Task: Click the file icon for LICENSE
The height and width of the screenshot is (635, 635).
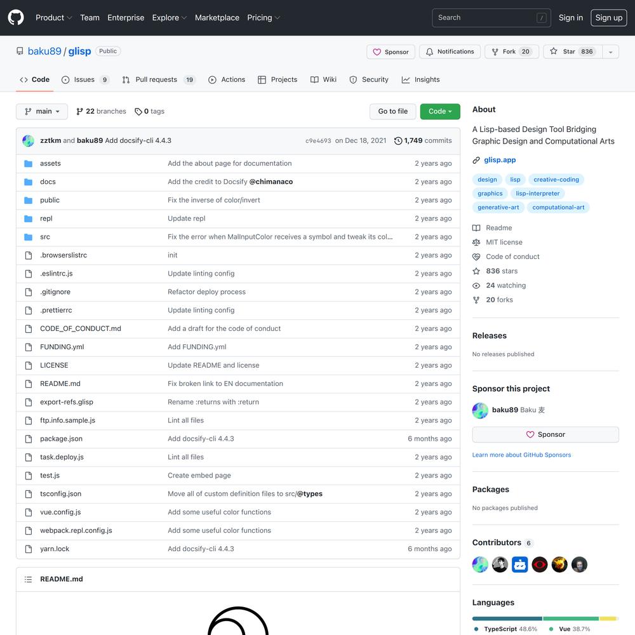Action: point(29,365)
